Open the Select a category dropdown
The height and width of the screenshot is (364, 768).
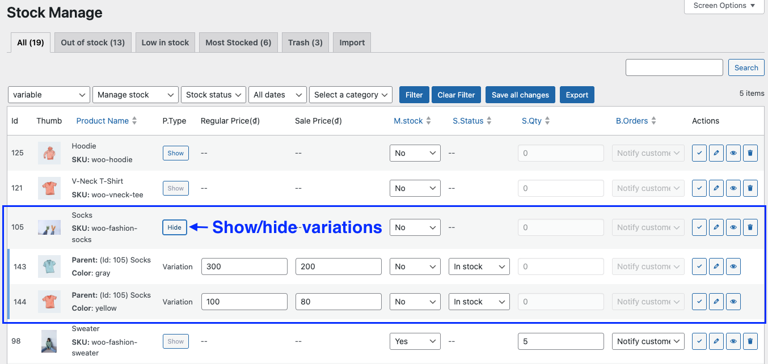[x=351, y=95]
